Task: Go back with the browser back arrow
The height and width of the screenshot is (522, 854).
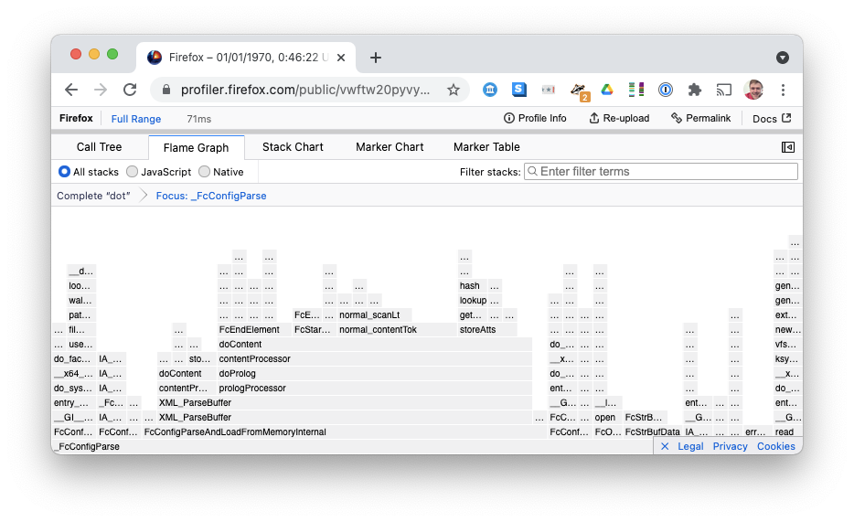Action: click(x=71, y=90)
